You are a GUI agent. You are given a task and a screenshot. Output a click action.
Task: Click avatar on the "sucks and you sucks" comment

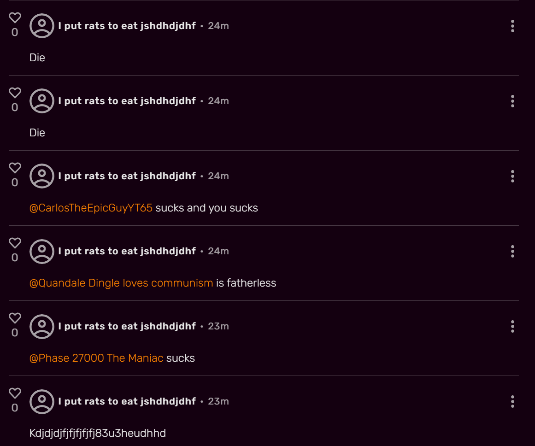42,176
